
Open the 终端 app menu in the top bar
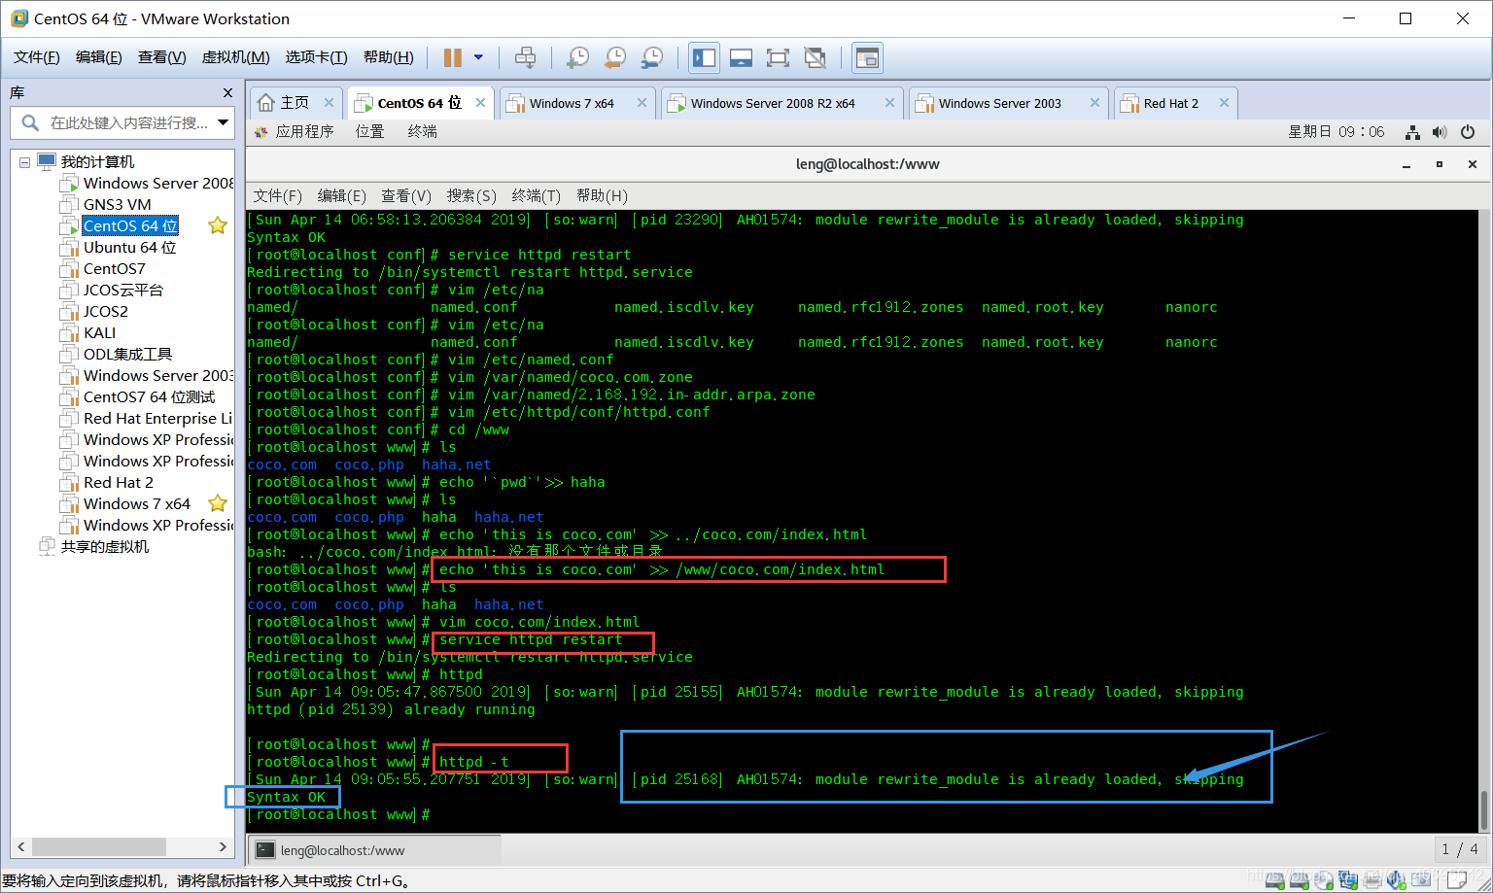422,131
